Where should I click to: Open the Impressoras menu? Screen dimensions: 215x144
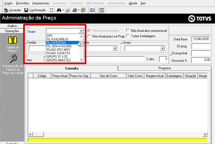[41, 3]
